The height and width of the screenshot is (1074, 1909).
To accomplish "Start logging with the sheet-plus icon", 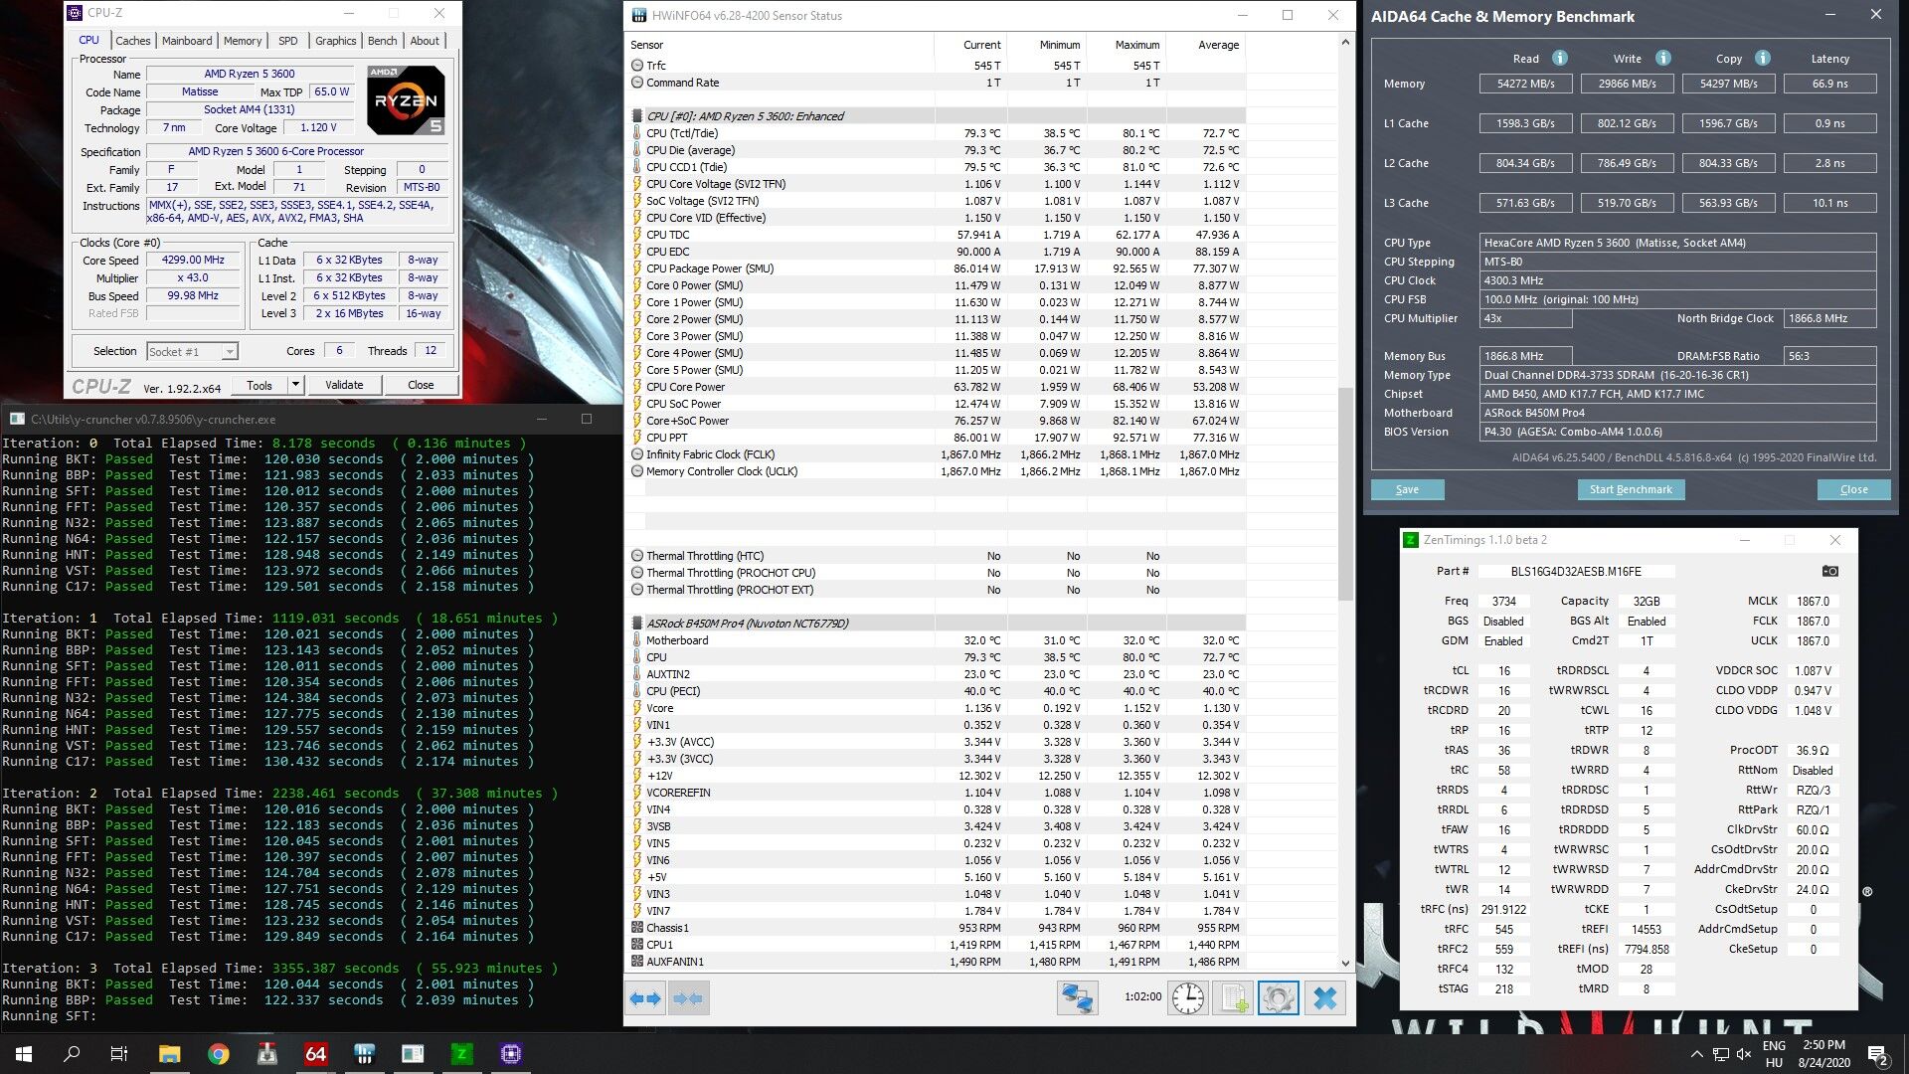I will click(1234, 997).
